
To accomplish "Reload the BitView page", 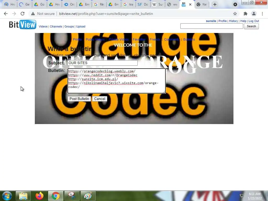I will point(23,14).
